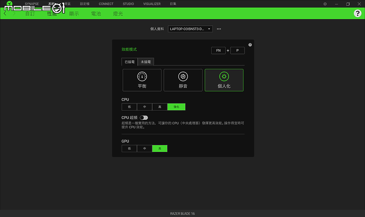The width and height of the screenshot is (365, 217).
Task: Click the small help icon on the performance panel
Action: point(250,45)
